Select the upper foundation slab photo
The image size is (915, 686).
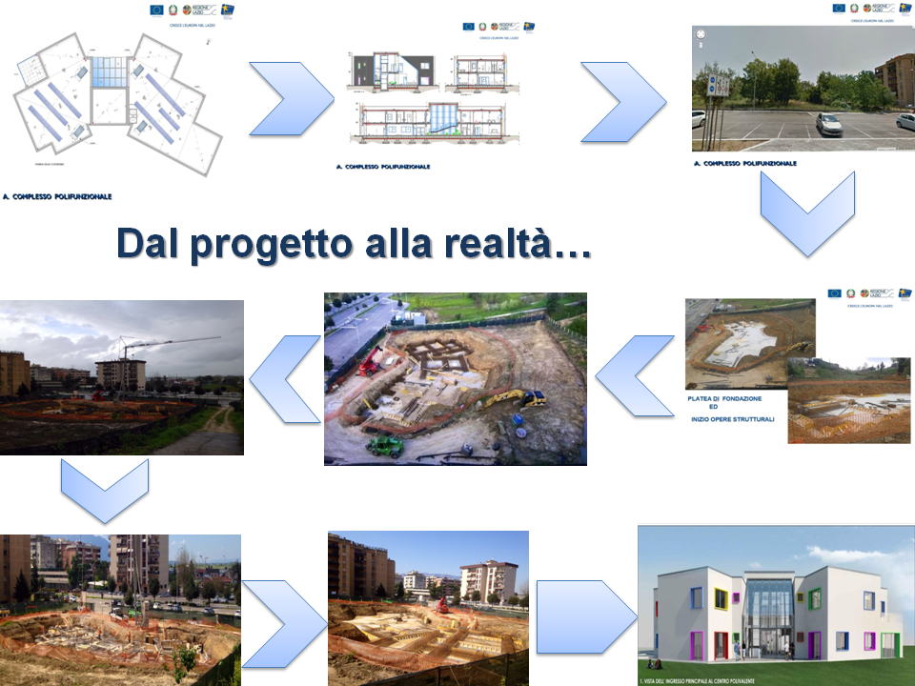pos(750,344)
